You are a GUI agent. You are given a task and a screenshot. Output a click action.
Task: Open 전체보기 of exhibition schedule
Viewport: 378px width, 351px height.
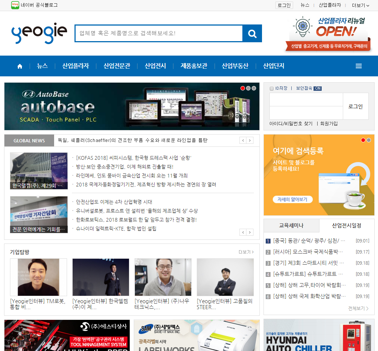pyautogui.click(x=358, y=308)
